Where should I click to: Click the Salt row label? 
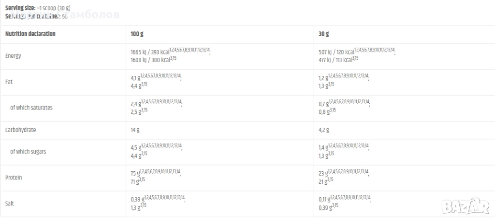click(x=10, y=204)
